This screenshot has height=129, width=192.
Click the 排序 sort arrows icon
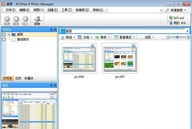97,37
